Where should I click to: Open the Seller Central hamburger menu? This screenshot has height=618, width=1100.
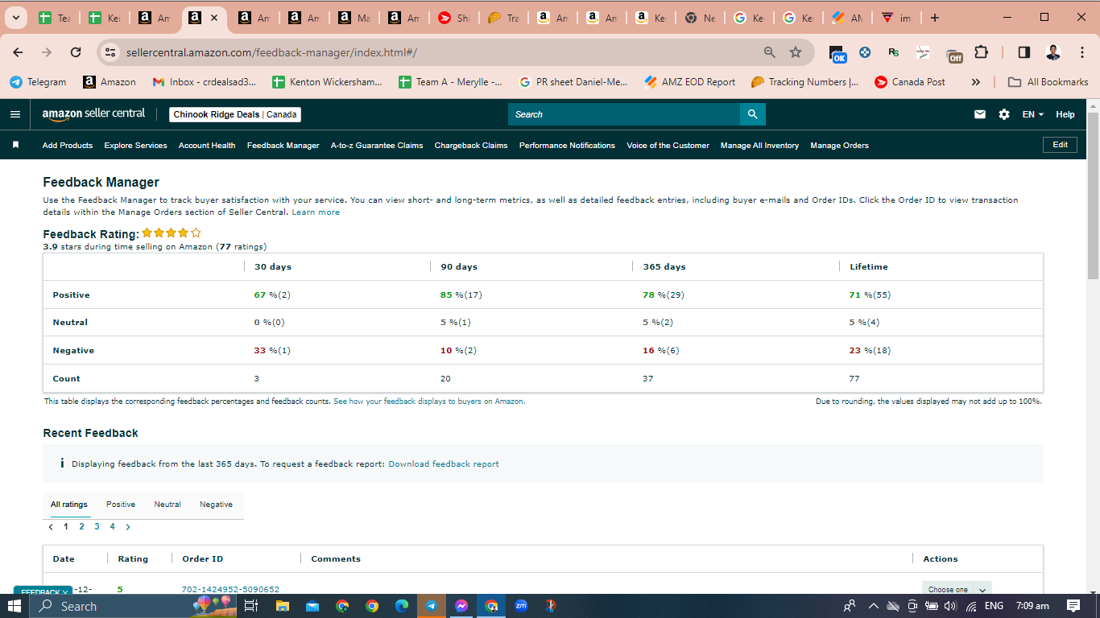(x=15, y=114)
